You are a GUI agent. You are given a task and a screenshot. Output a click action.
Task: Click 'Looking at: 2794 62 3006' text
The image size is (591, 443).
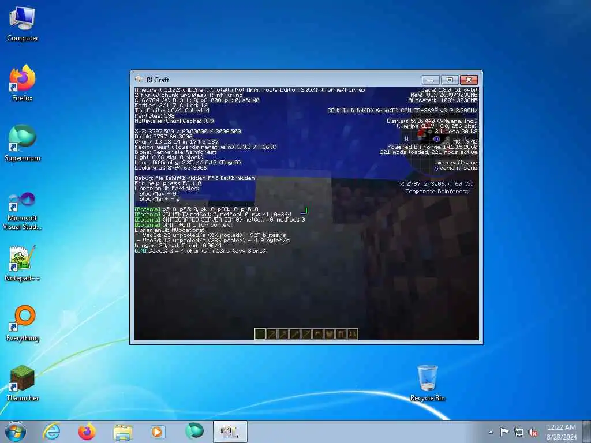tap(171, 168)
